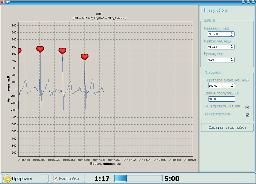Increase the Пороговое значение threshold
Screen dimensions: 256x184
coord(232,85)
